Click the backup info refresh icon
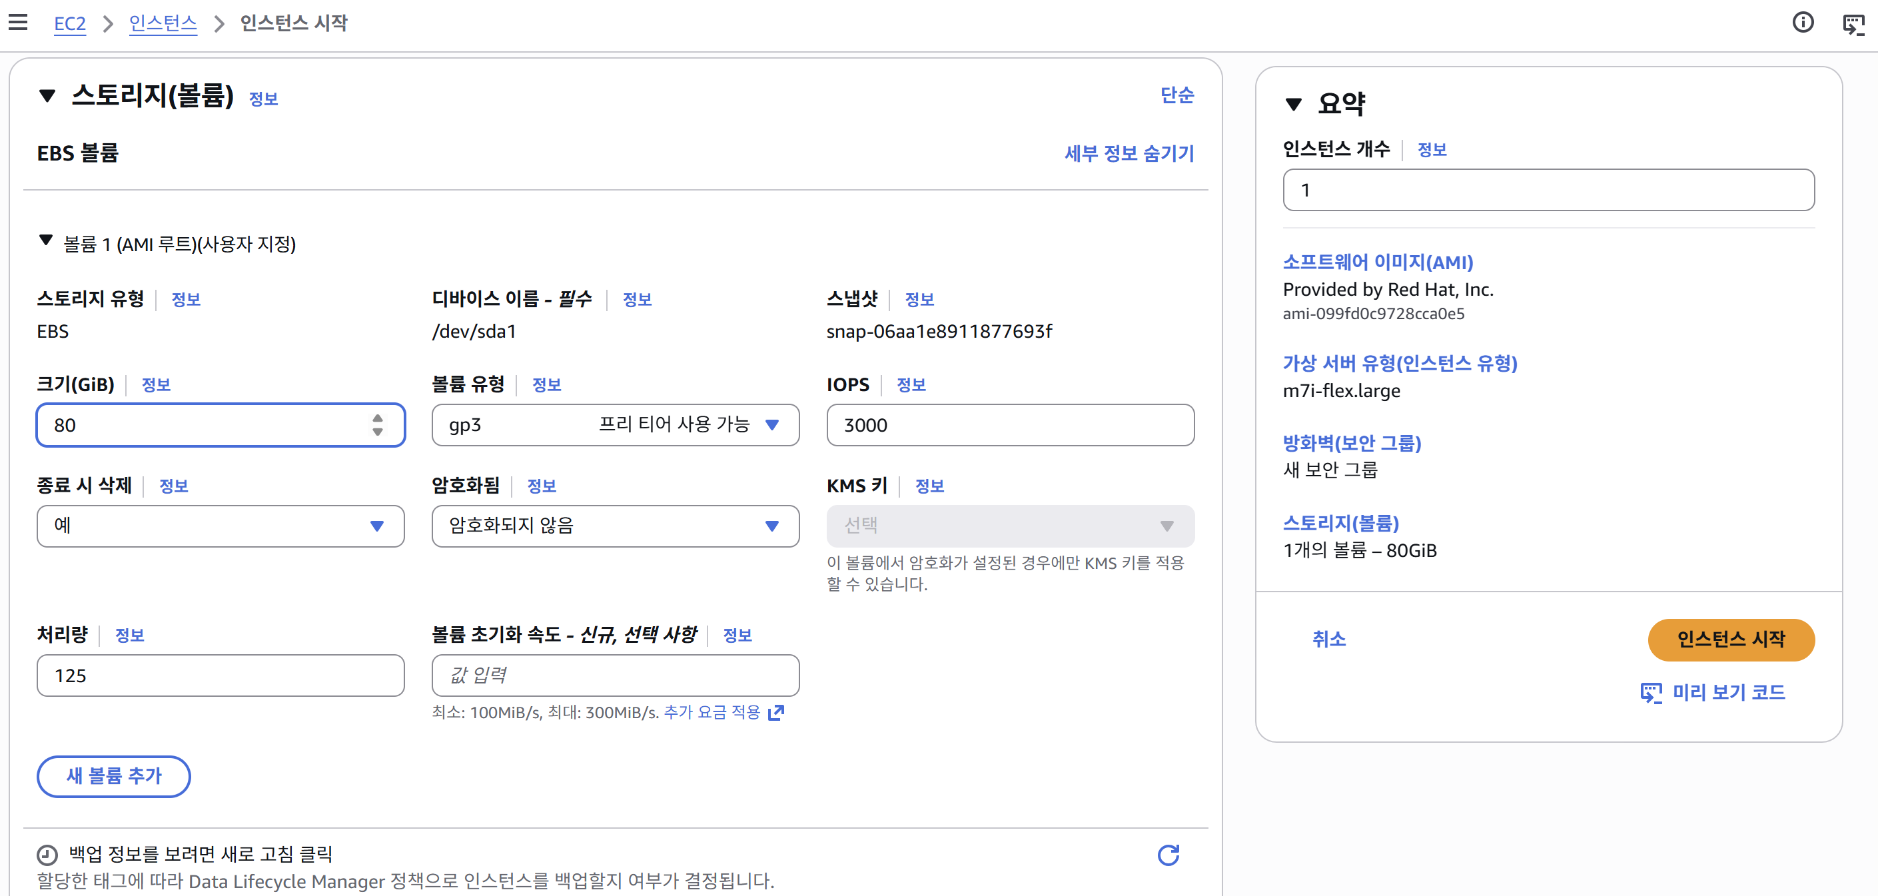 point(1168,855)
